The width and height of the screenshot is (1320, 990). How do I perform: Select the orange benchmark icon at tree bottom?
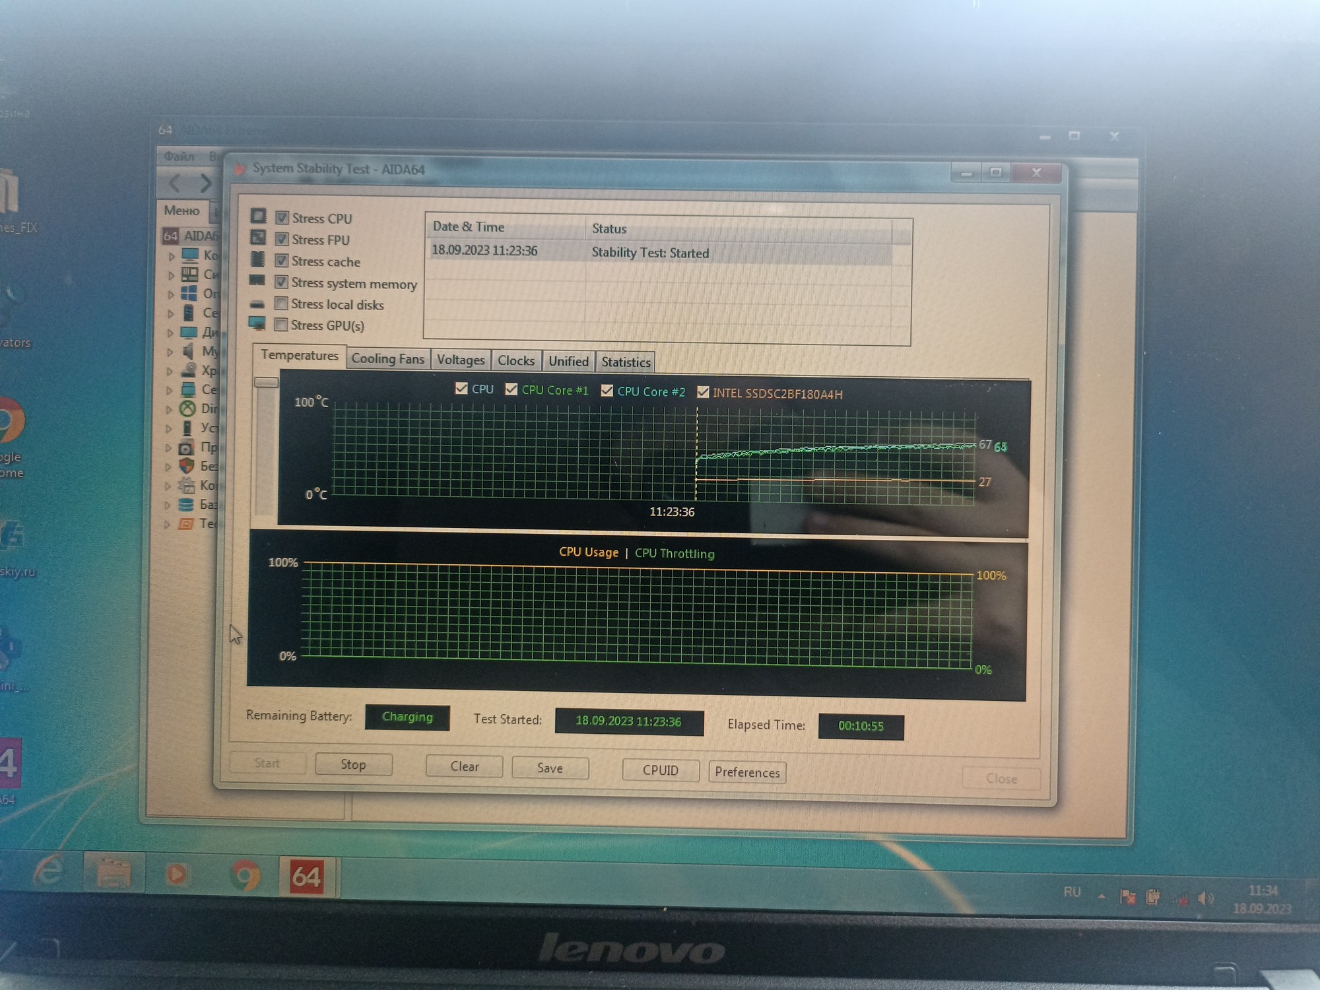pyautogui.click(x=187, y=524)
